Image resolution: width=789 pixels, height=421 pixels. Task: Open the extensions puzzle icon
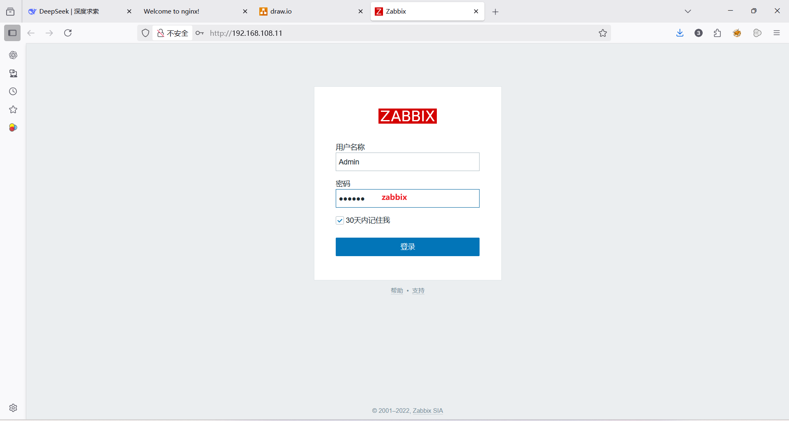[717, 33]
